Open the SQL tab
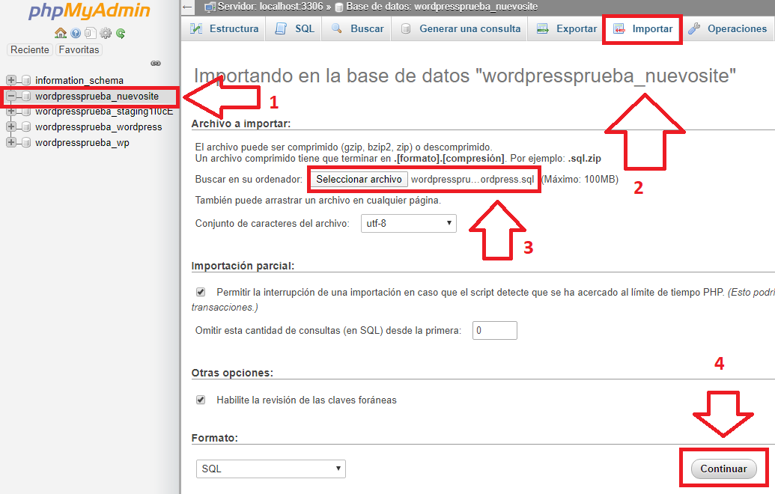The image size is (775, 494). (294, 28)
